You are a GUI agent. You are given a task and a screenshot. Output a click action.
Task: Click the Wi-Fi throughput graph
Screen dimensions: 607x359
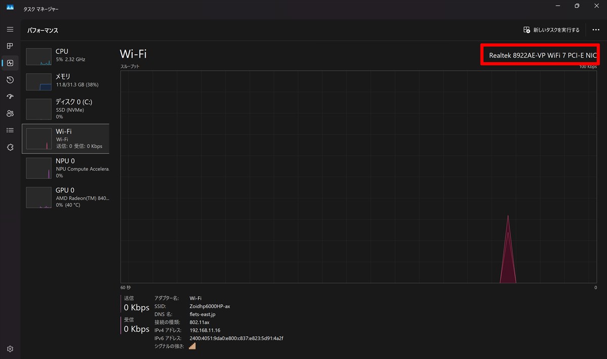click(x=359, y=177)
